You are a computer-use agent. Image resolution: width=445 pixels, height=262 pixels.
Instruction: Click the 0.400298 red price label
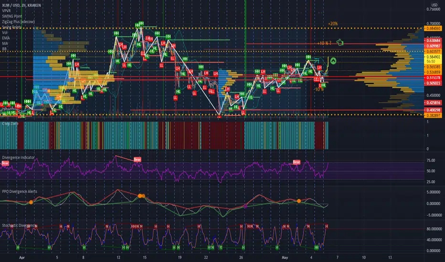tap(433, 110)
